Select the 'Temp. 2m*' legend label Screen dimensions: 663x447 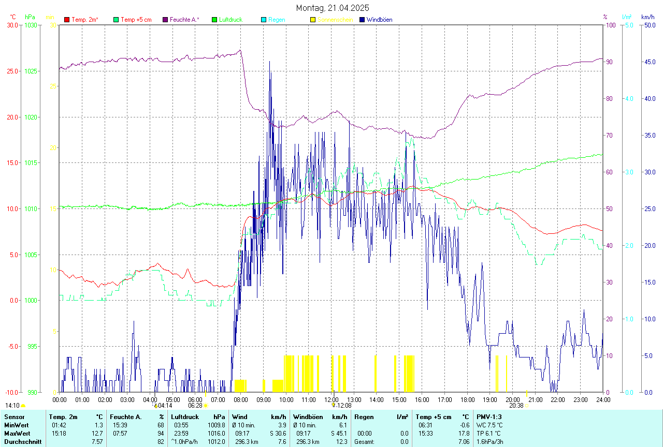point(85,20)
